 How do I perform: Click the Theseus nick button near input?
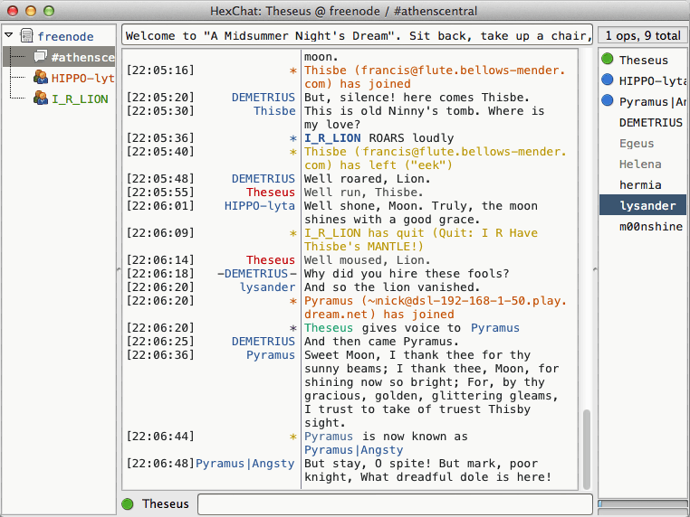pos(166,503)
